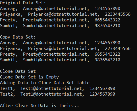Click 'Adding Data to Clone Data Set Table'
The width and height of the screenshot is (137, 111).
tap(45, 83)
